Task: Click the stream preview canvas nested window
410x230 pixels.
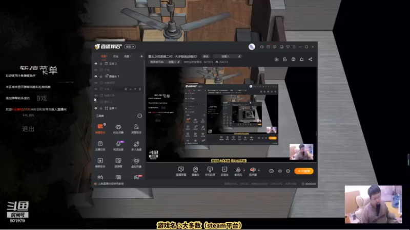Action: pyautogui.click(x=231, y=114)
